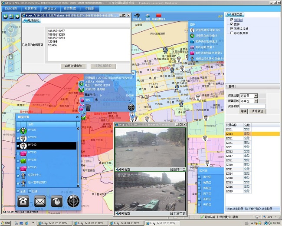
Task: Click the trash bin icon in resource info popup
Action: [88, 107]
